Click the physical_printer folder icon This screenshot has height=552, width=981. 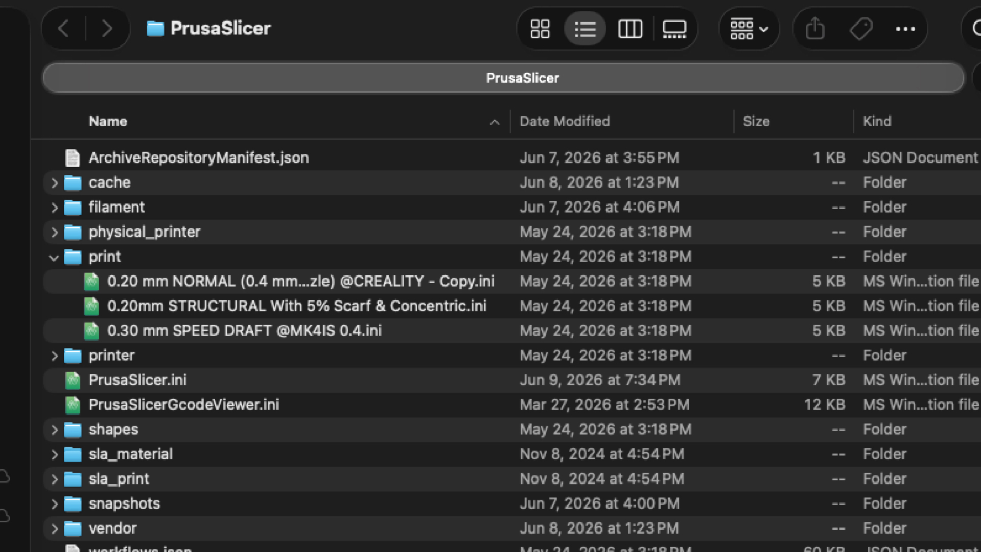point(73,232)
